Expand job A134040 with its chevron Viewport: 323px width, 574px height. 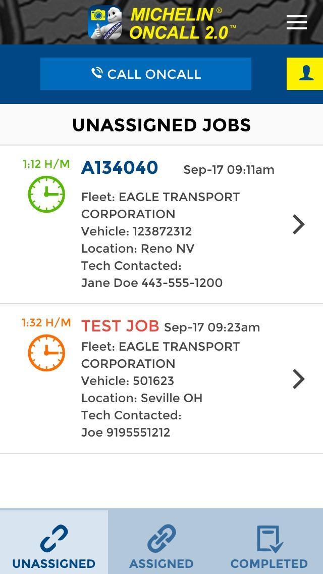point(299,224)
